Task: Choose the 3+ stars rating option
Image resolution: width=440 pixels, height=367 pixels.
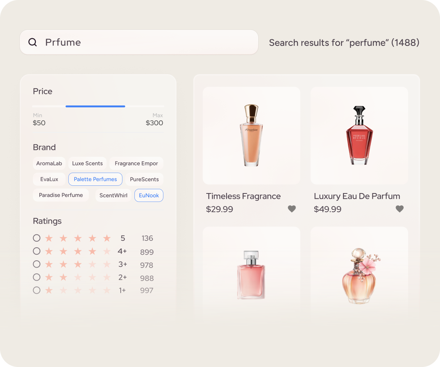Action: click(37, 264)
